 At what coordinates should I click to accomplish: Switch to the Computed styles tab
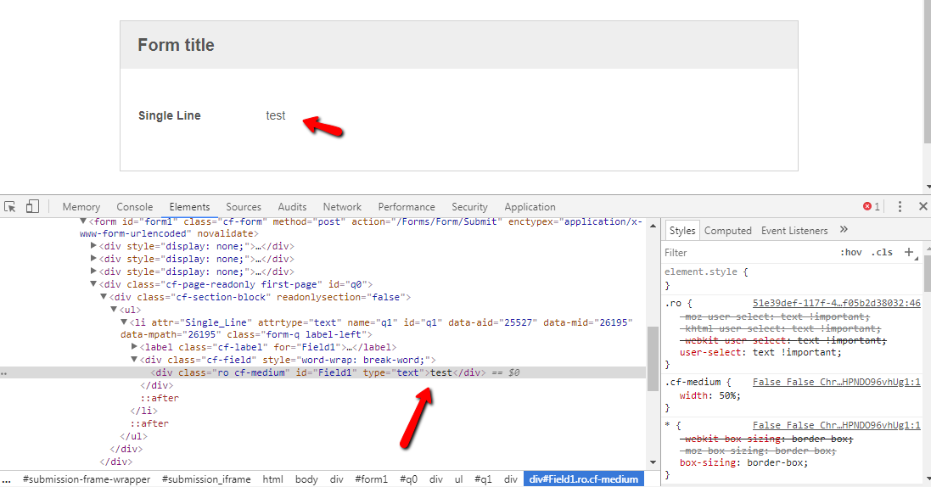click(x=727, y=230)
